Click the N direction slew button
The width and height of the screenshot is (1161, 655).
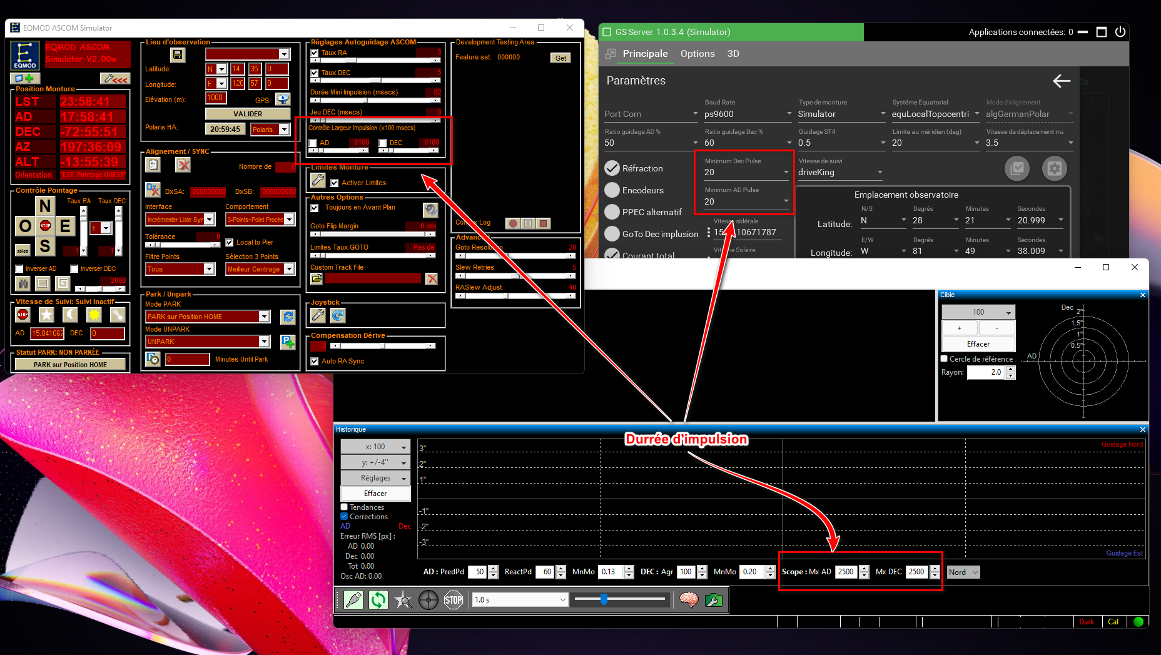click(x=45, y=206)
